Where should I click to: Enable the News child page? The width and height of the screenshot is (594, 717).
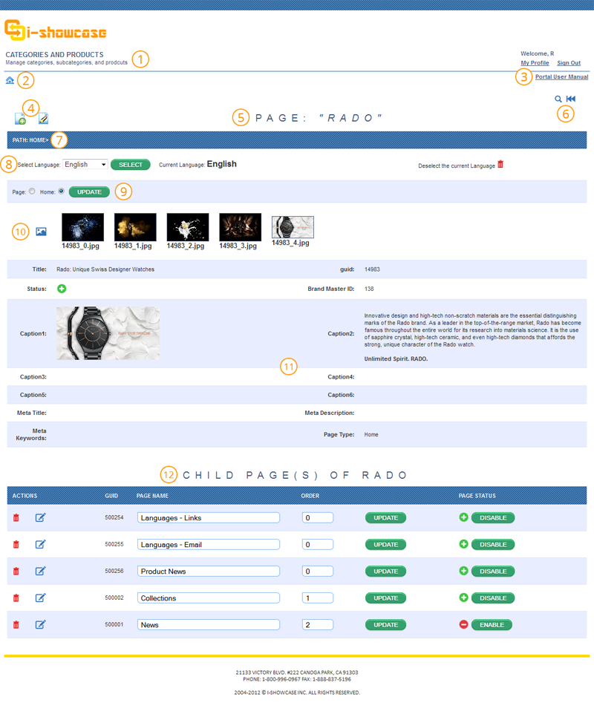click(x=491, y=625)
